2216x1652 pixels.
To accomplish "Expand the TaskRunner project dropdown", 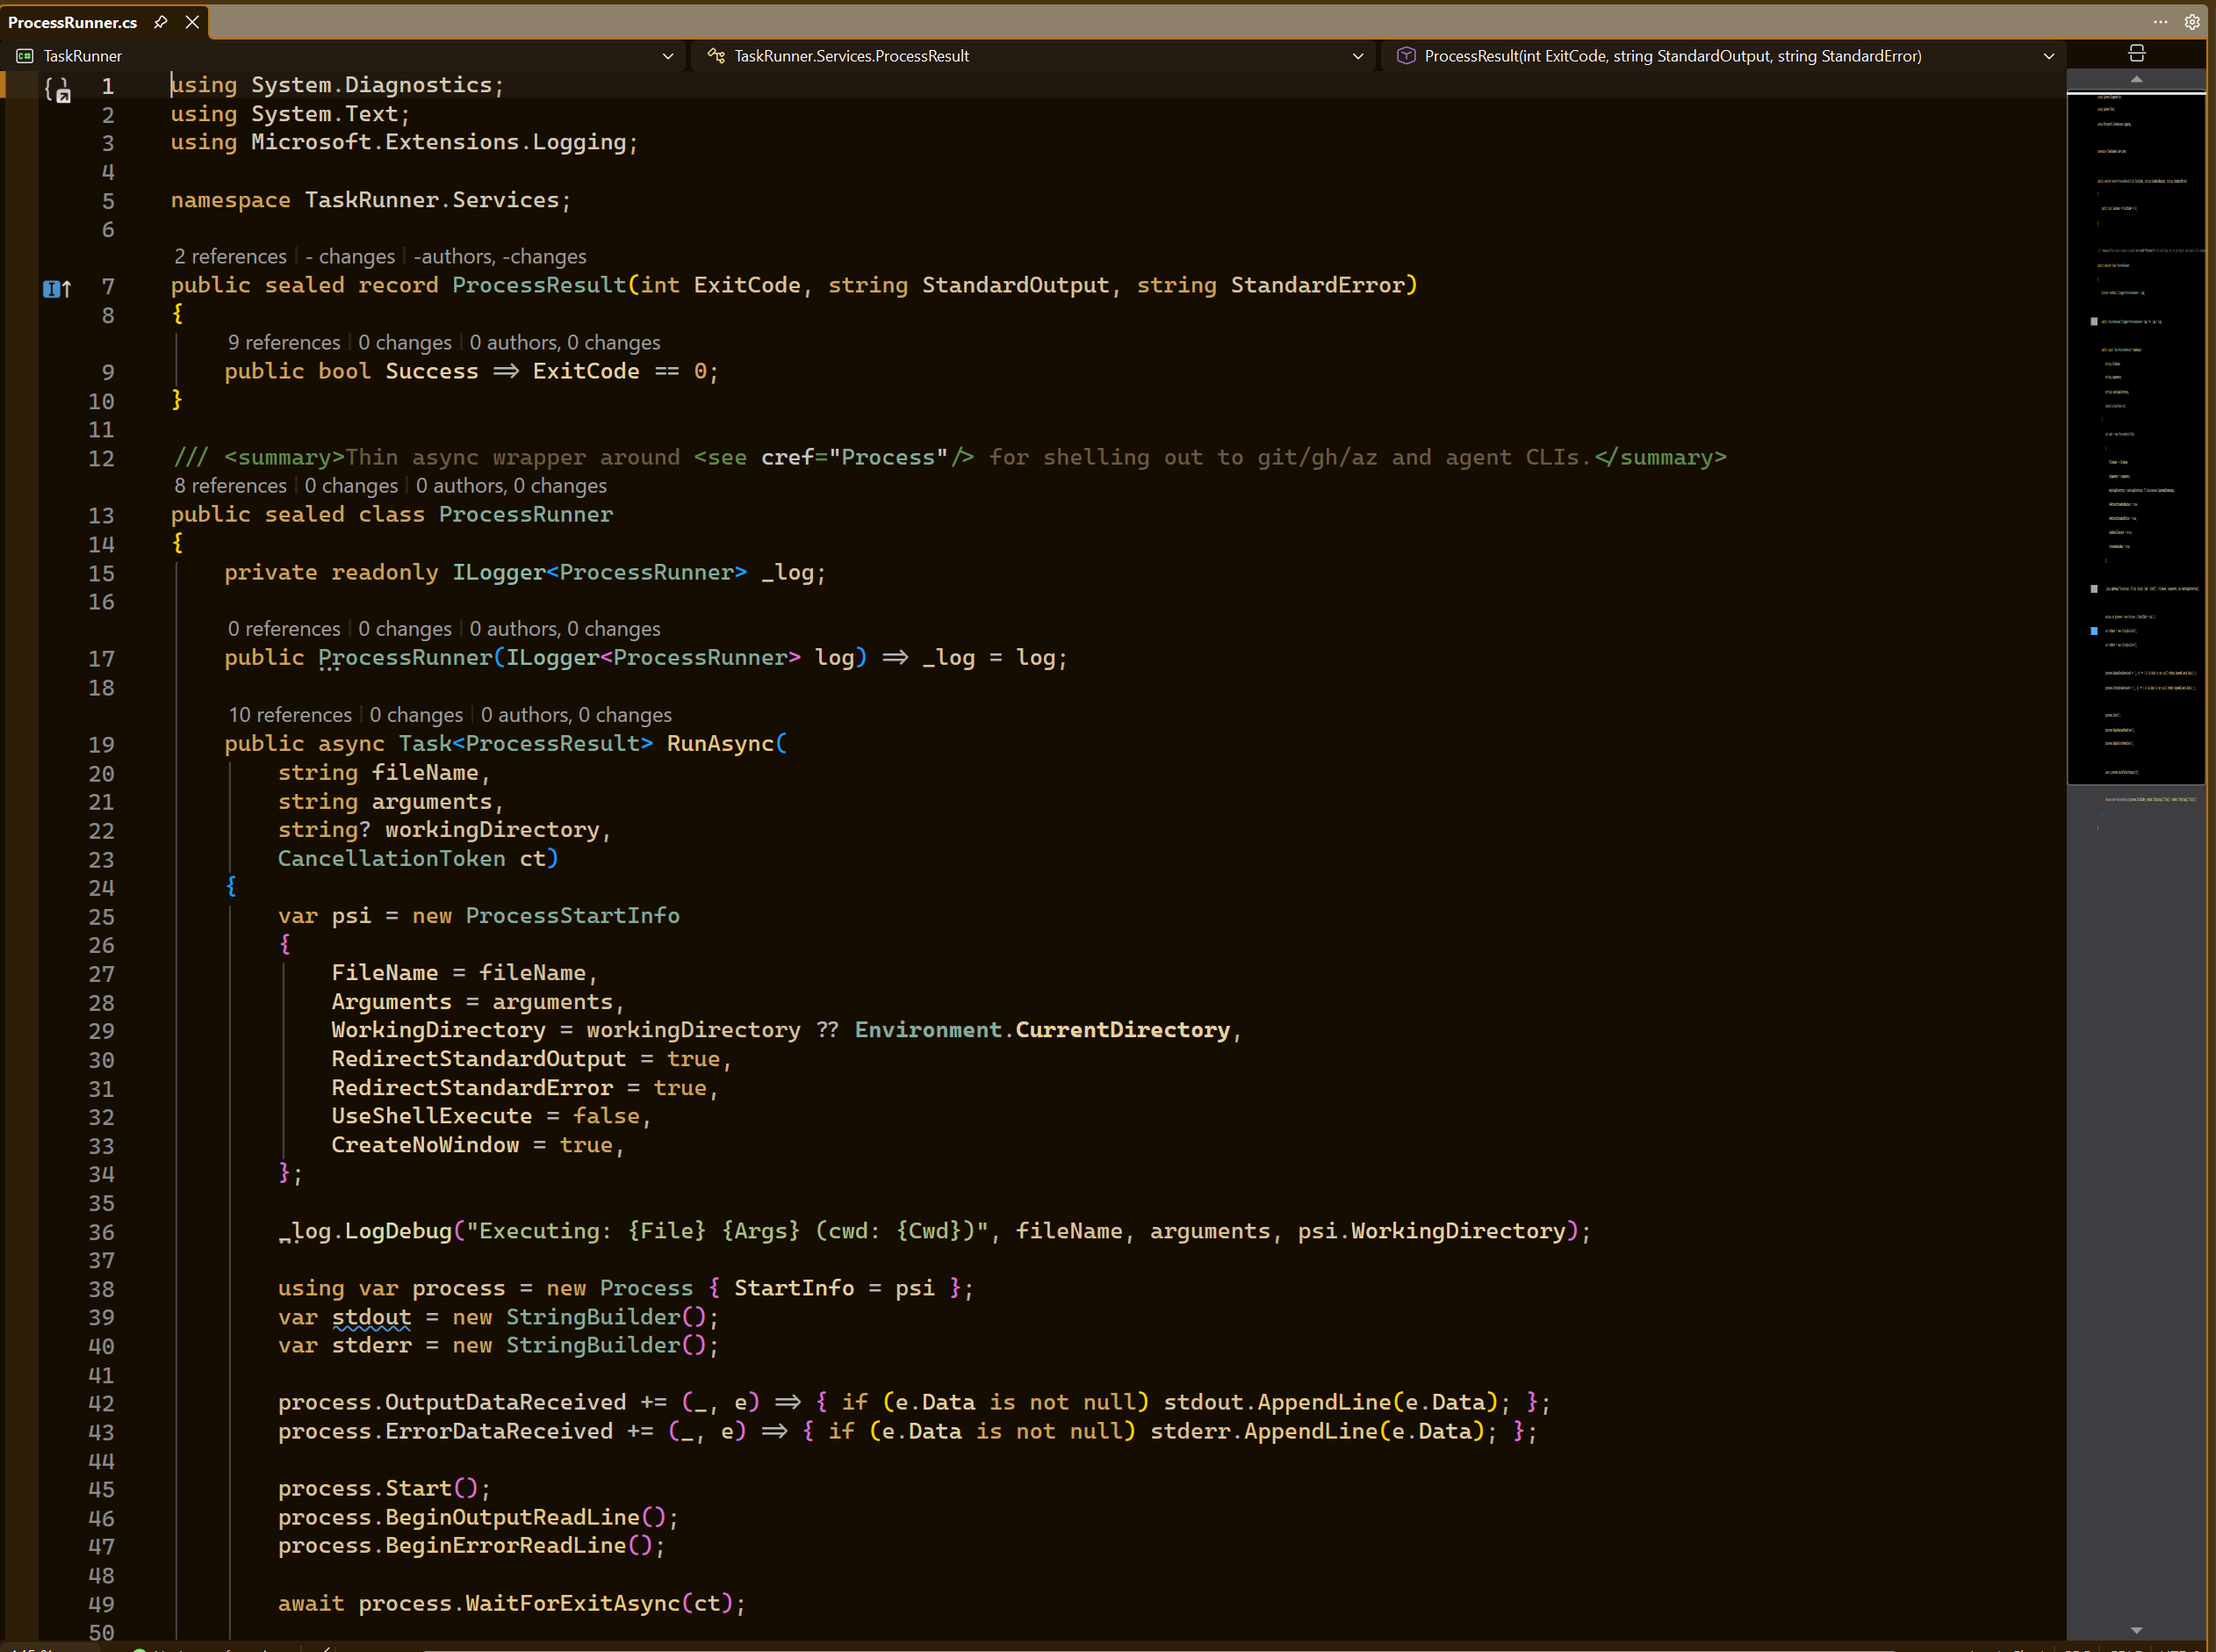I will coord(668,56).
